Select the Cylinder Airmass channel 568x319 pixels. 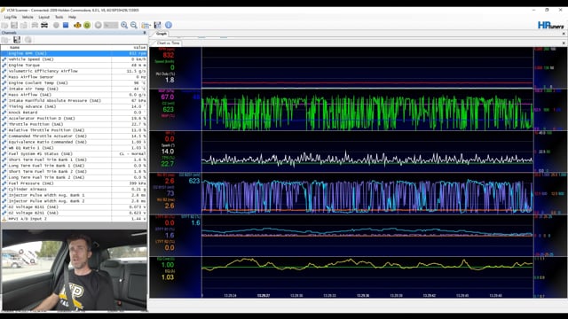pyautogui.click(x=74, y=189)
